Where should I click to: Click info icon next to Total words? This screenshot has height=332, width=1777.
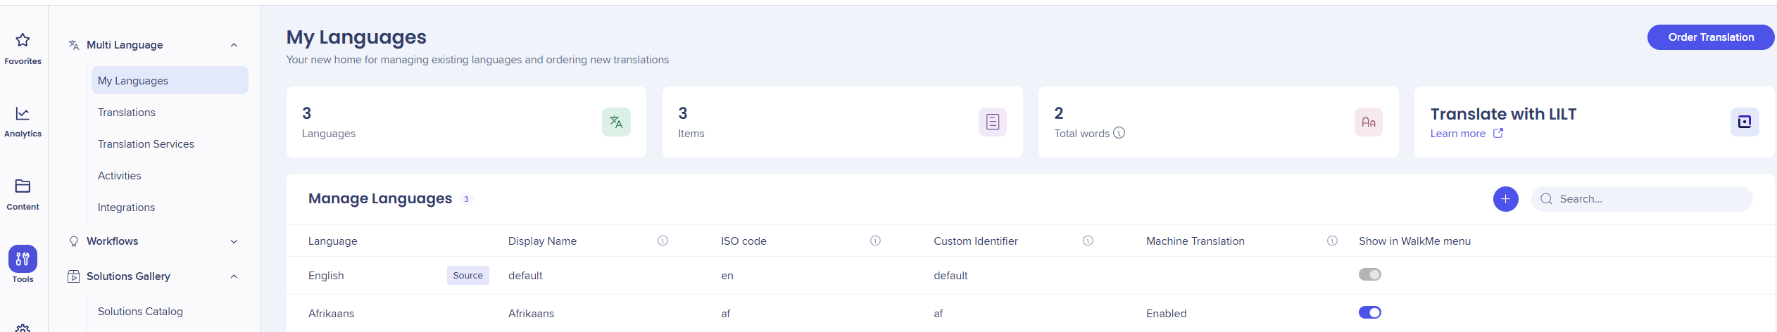click(x=1119, y=133)
